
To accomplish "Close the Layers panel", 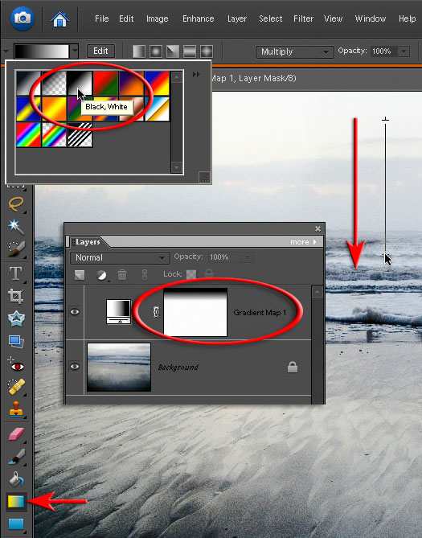I will point(318,228).
